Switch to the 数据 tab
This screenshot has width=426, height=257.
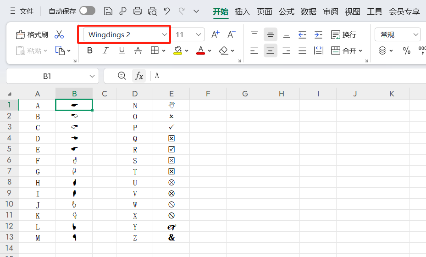pyautogui.click(x=308, y=11)
